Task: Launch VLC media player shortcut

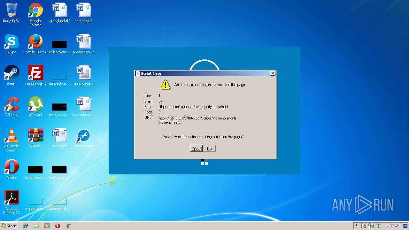Action: pos(12,140)
